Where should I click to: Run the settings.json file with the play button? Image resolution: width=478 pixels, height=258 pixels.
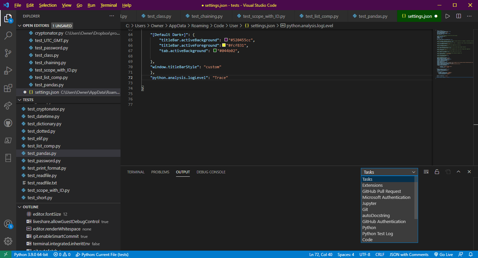coord(448,16)
